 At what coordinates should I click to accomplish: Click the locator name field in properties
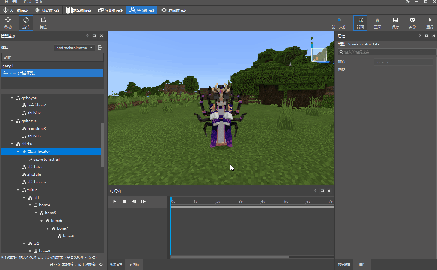click(403, 62)
